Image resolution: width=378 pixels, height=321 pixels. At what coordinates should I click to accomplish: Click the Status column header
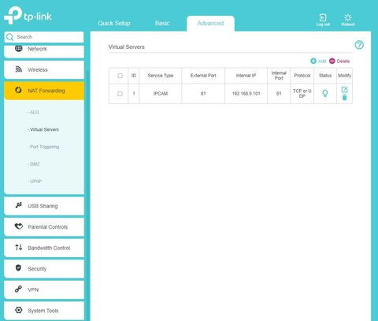(325, 76)
